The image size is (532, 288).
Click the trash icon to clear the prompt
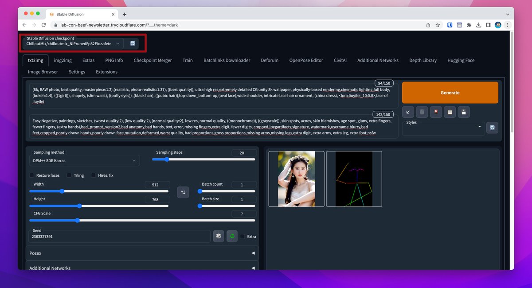tap(422, 112)
